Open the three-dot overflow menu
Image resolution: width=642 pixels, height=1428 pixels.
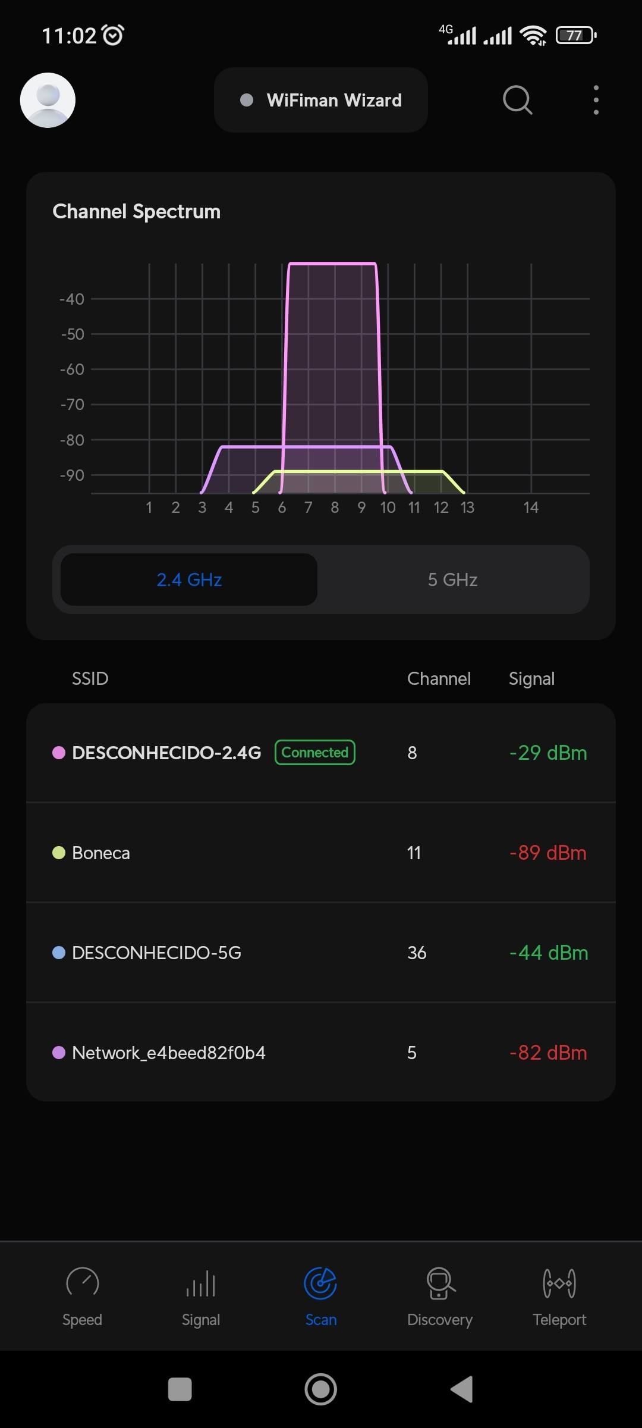click(x=596, y=100)
